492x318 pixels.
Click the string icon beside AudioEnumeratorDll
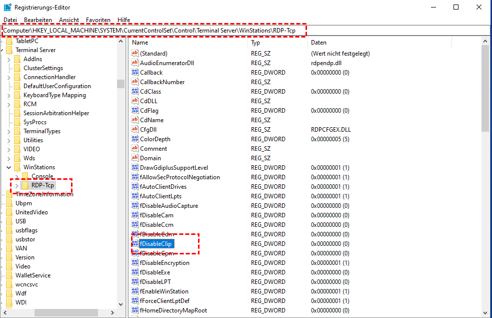(x=135, y=63)
